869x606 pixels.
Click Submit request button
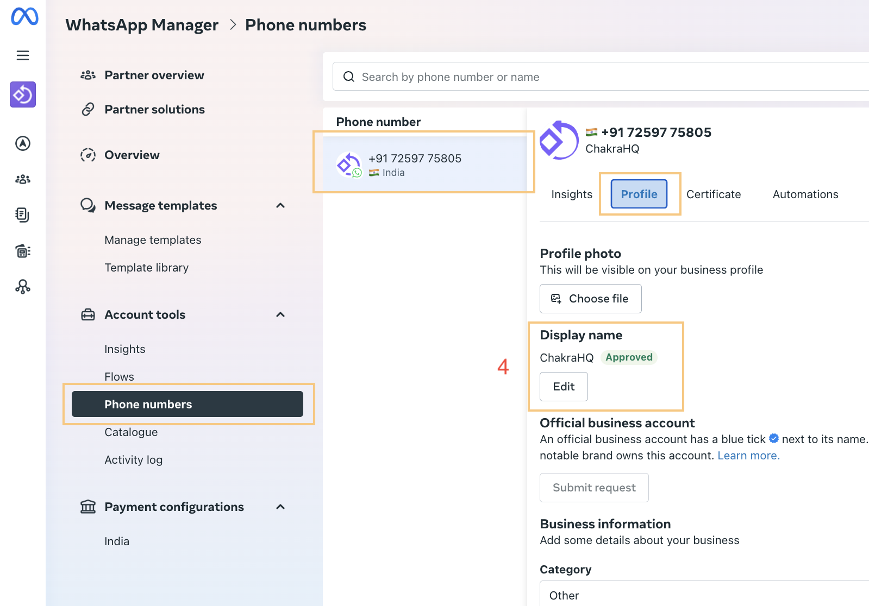[594, 488]
